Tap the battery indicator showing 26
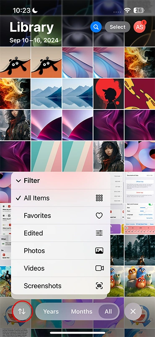 (x=139, y=10)
